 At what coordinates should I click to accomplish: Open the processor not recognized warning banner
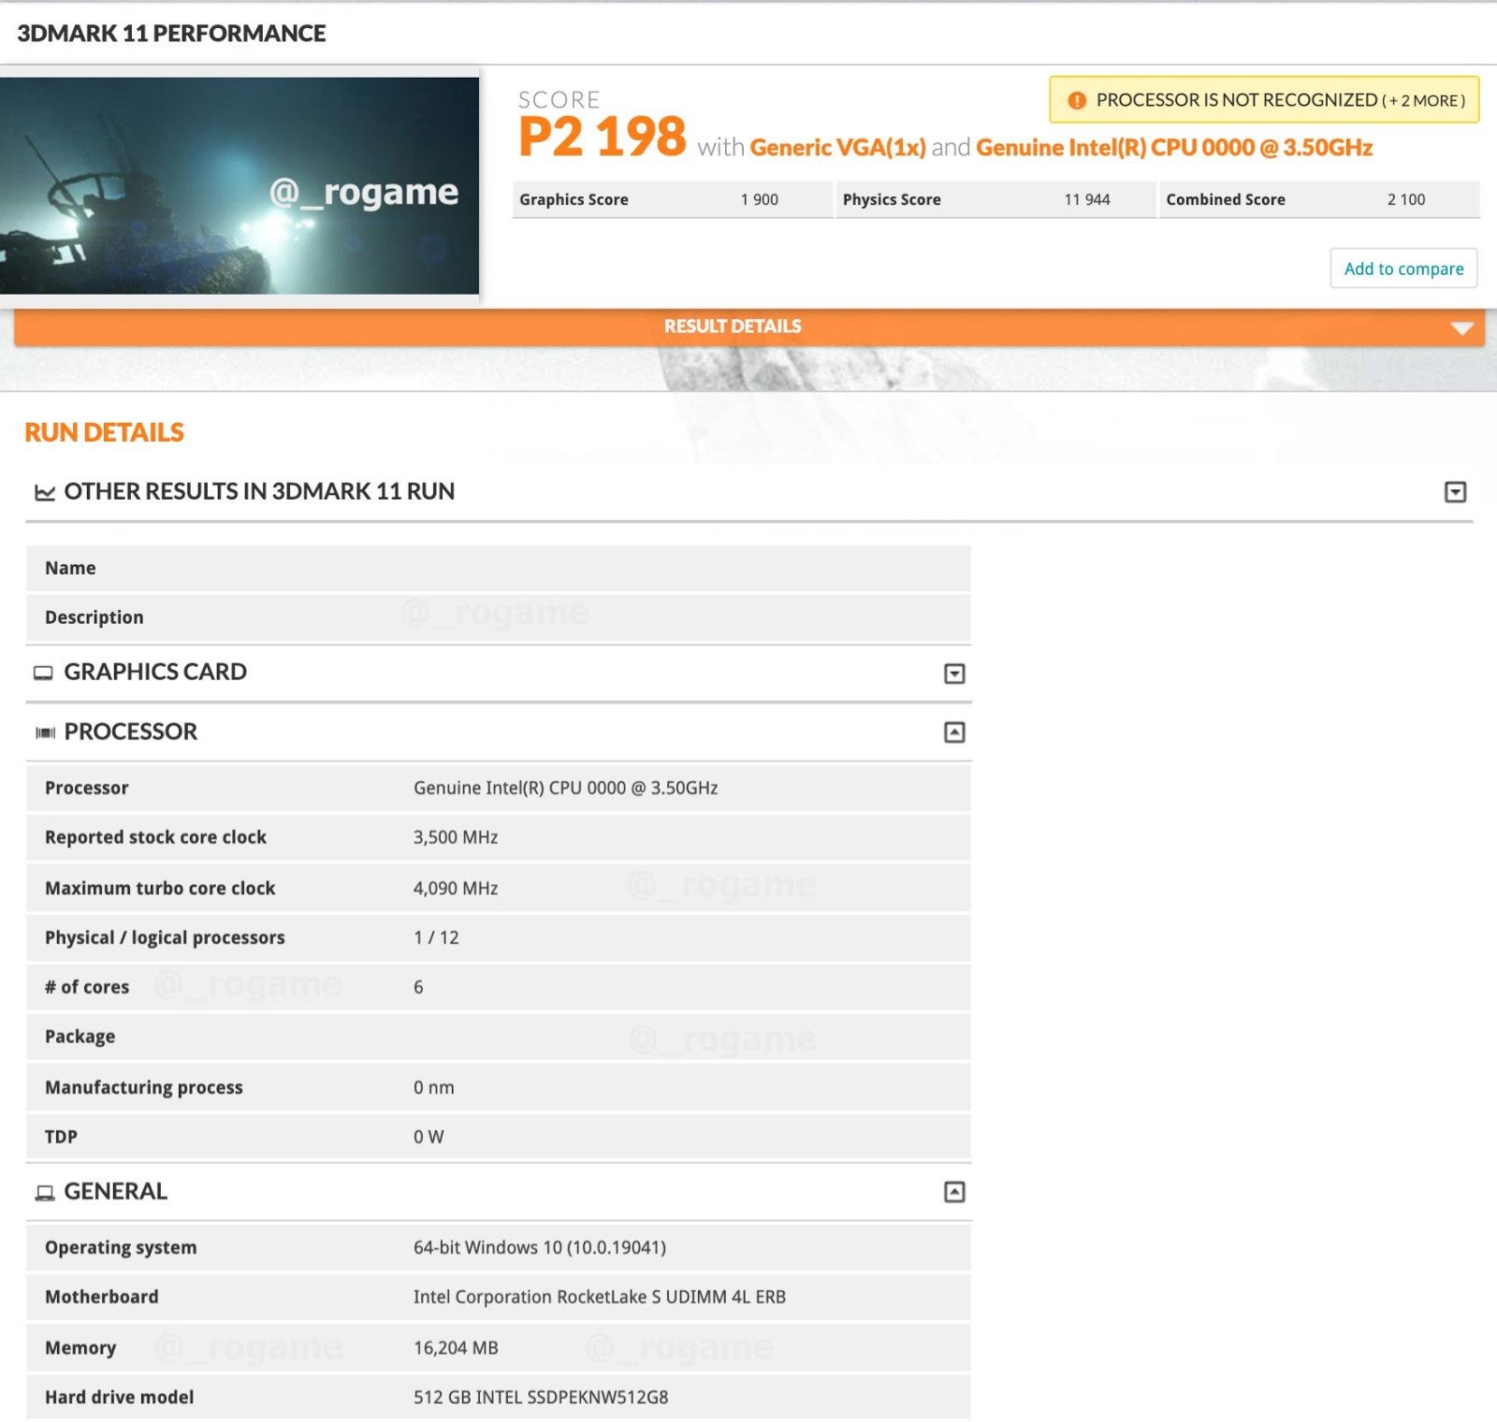point(1264,100)
